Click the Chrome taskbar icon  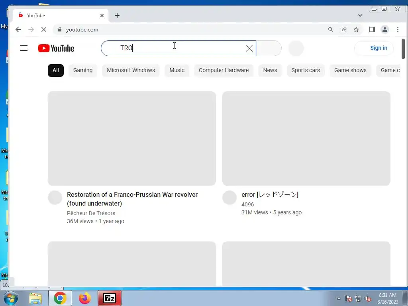click(60, 298)
